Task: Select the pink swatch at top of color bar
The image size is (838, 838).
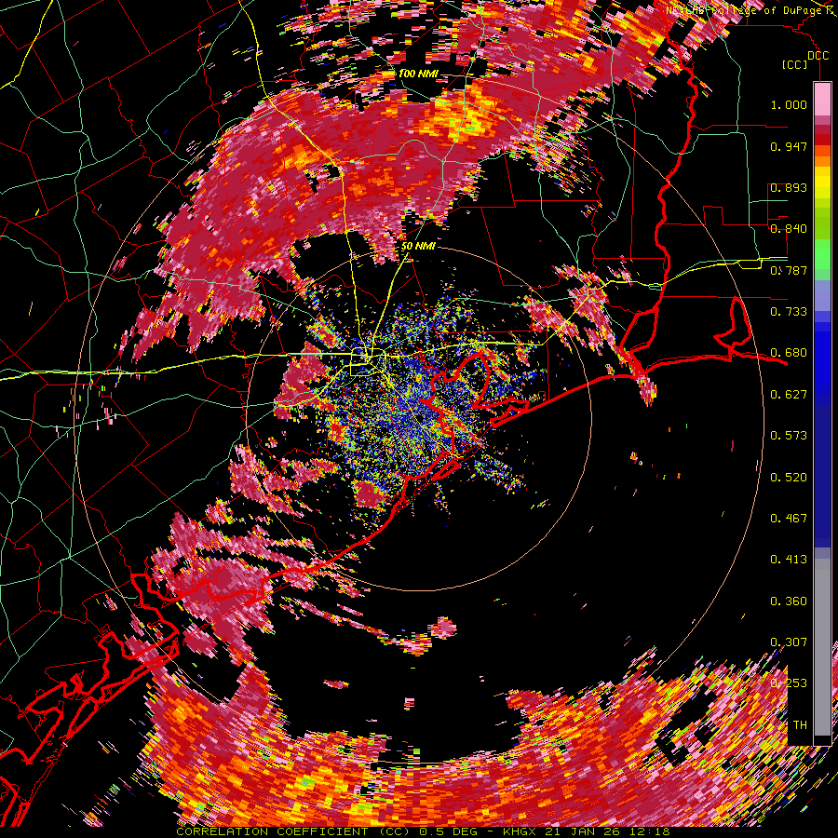Action: (x=822, y=99)
